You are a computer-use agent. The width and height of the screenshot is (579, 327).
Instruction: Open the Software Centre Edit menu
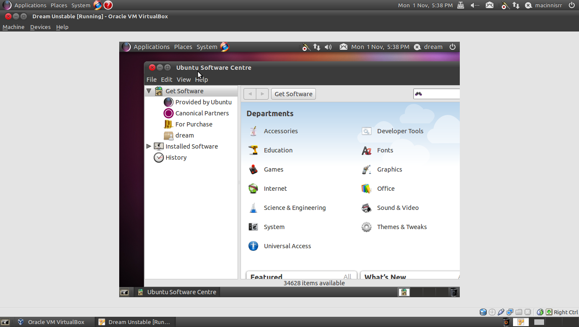click(166, 80)
